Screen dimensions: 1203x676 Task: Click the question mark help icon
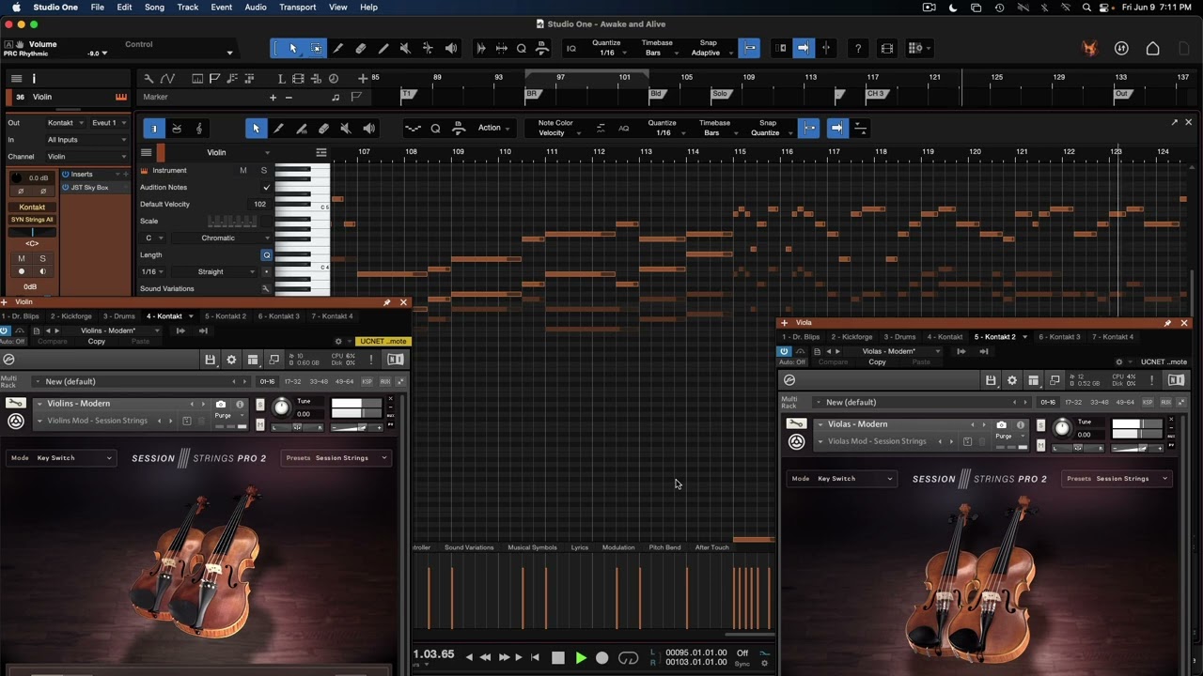[858, 48]
